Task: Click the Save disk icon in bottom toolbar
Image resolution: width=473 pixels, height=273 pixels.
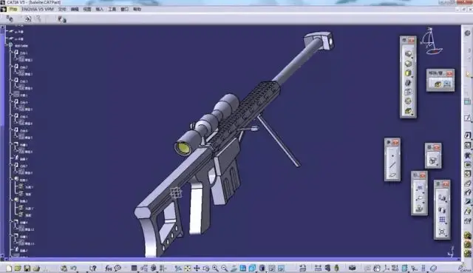Action: [x=27, y=268]
